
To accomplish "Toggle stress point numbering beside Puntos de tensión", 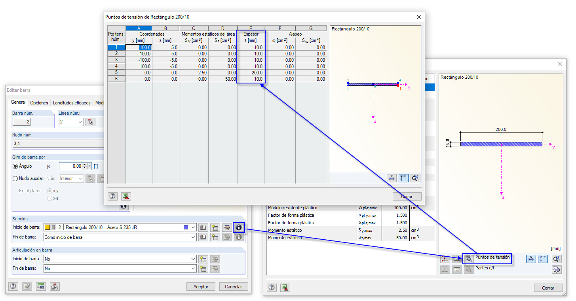I will click(457, 259).
